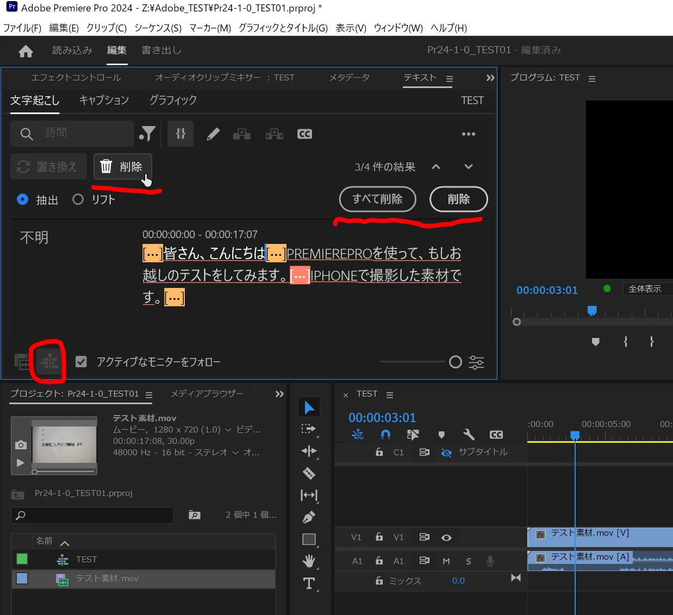Toggle timeline snap magnet icon
Screen dimensions: 673x615
[x=385, y=435]
